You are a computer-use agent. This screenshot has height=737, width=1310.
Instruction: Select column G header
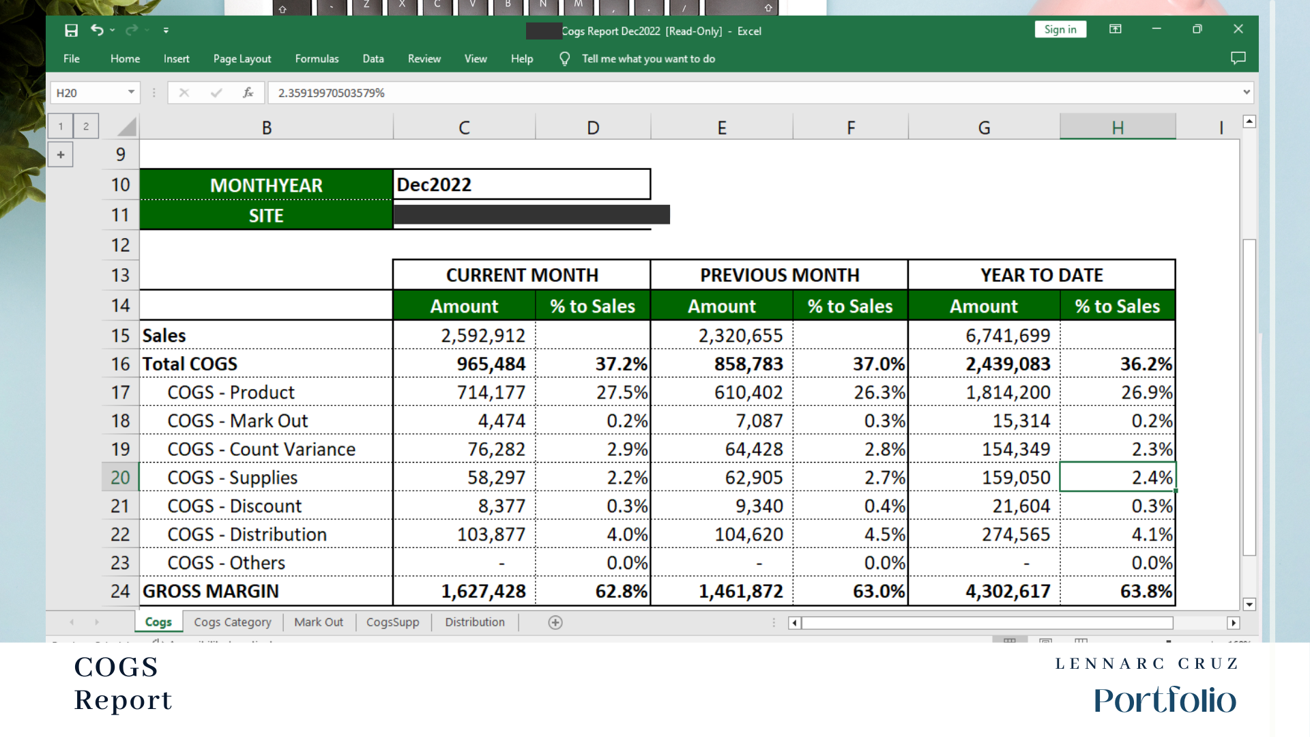coord(984,128)
